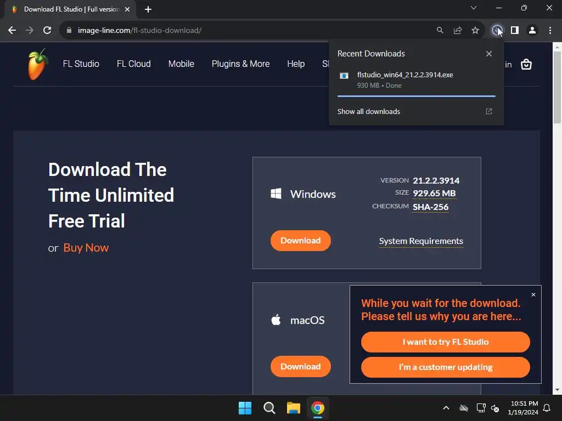
Task: Open the Chrome profile avatar
Action: [x=532, y=31]
